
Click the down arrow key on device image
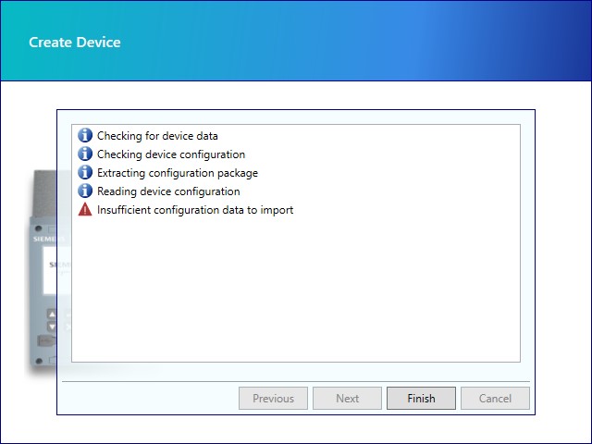tap(52, 326)
